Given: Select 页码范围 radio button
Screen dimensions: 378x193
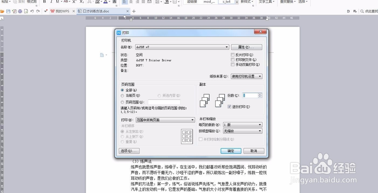Looking at the screenshot, I should pyautogui.click(x=122, y=102).
